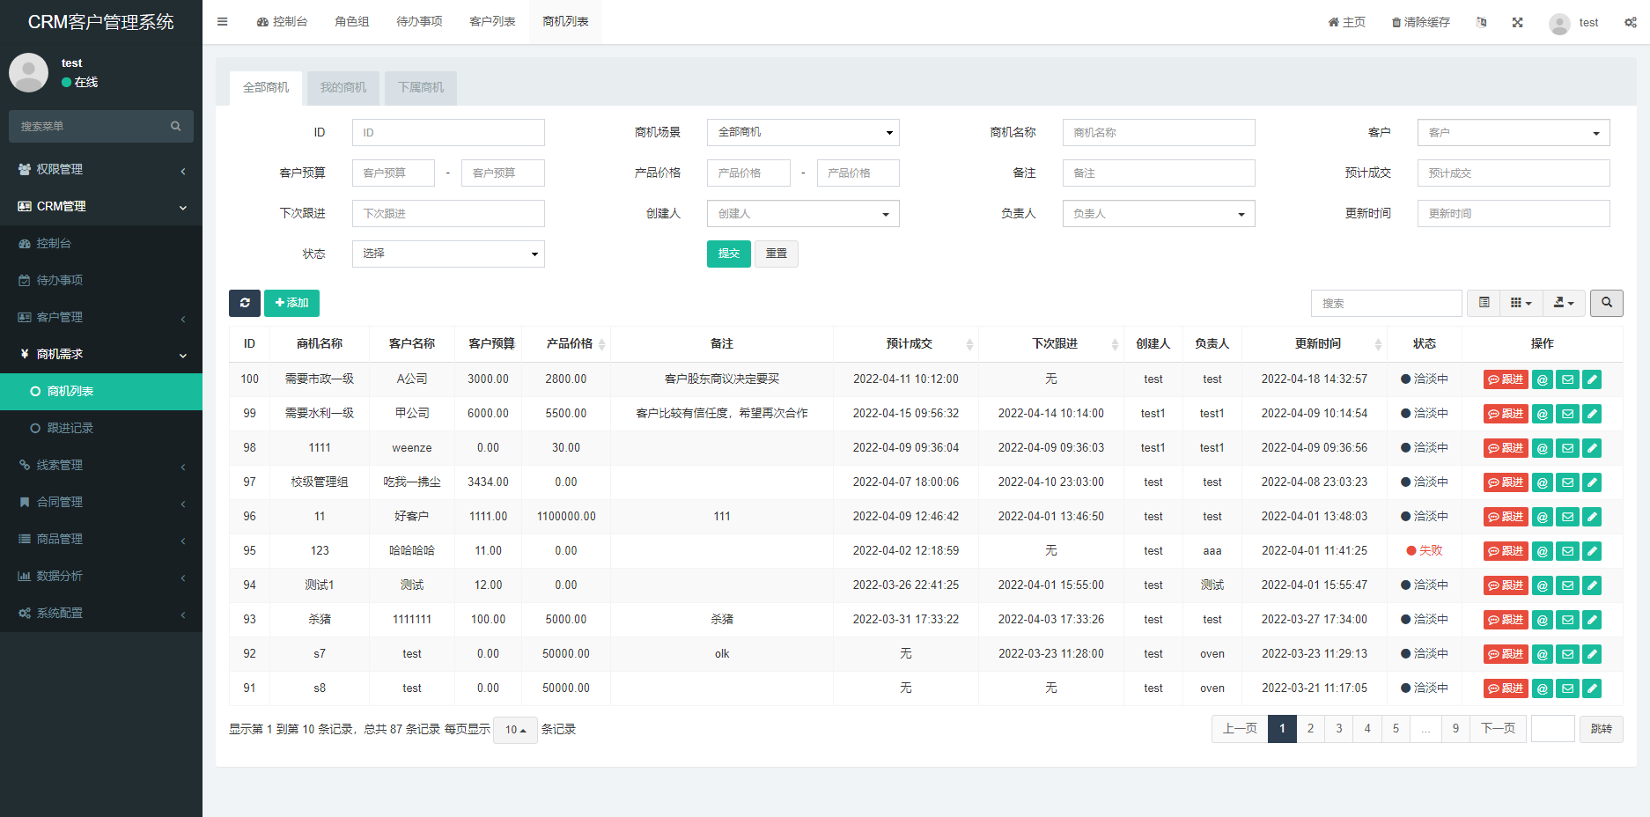Click the envelope icon for row 96
1650x817 pixels.
click(1567, 517)
